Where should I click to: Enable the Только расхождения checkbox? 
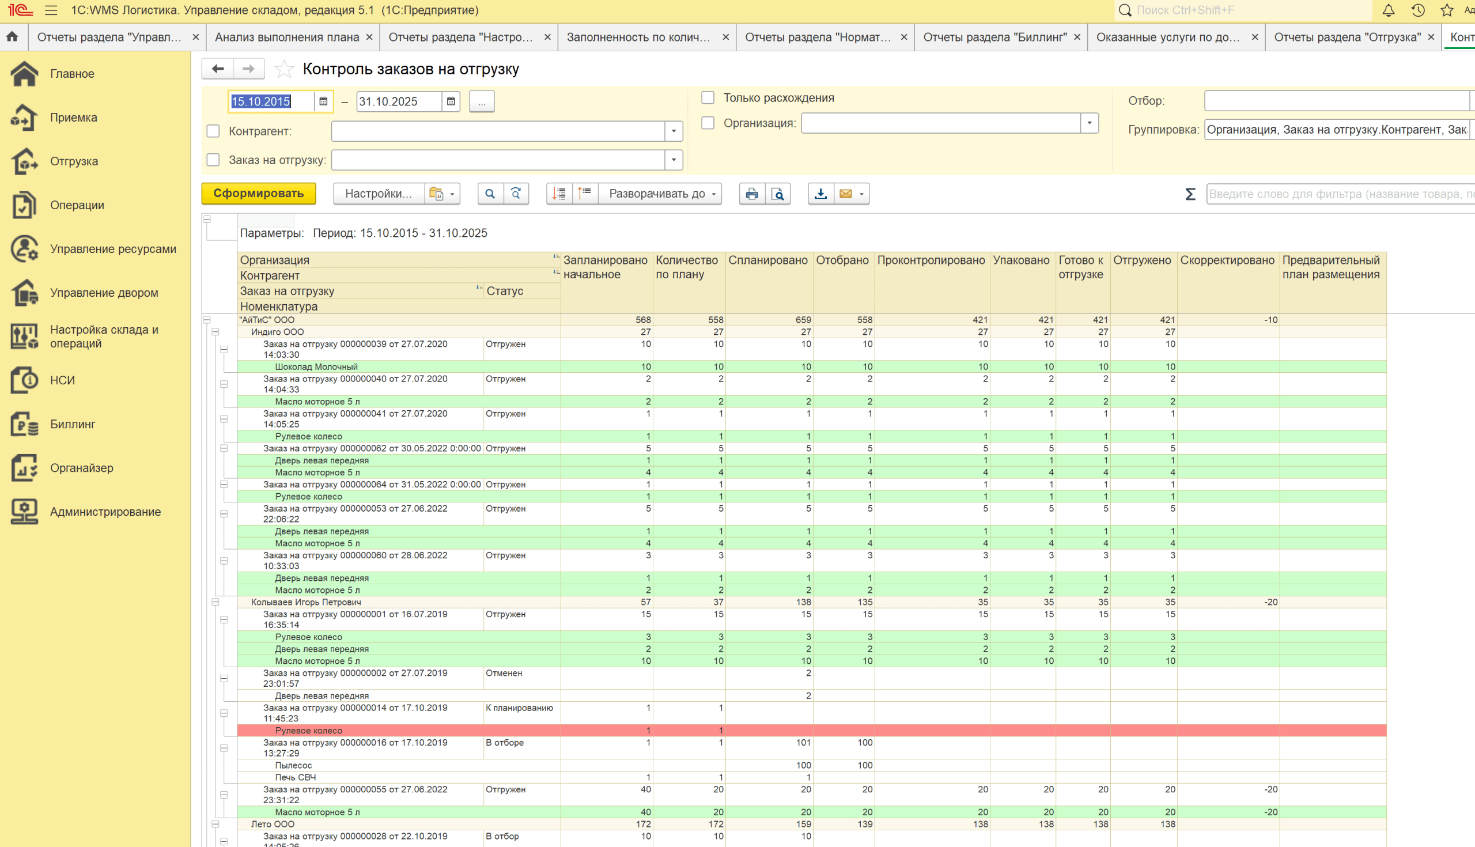[x=708, y=98]
